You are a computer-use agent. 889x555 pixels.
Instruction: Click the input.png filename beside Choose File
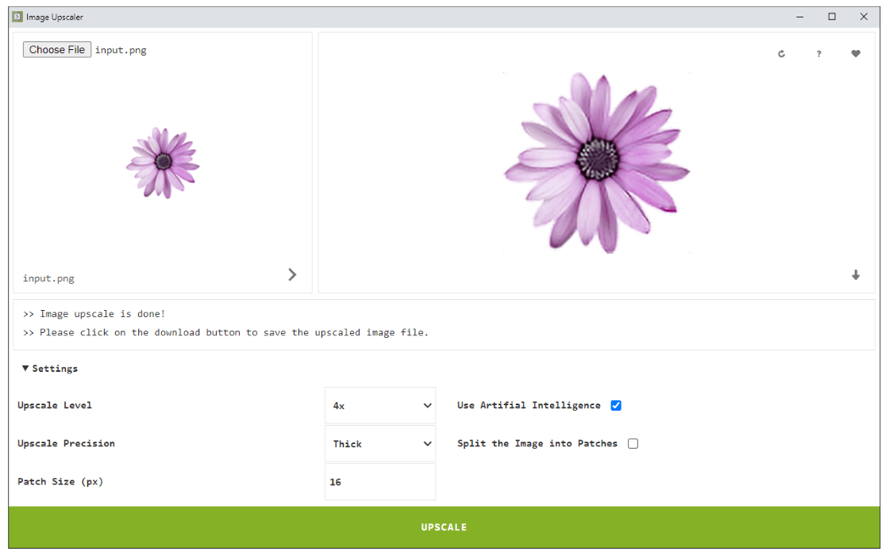[x=121, y=50]
